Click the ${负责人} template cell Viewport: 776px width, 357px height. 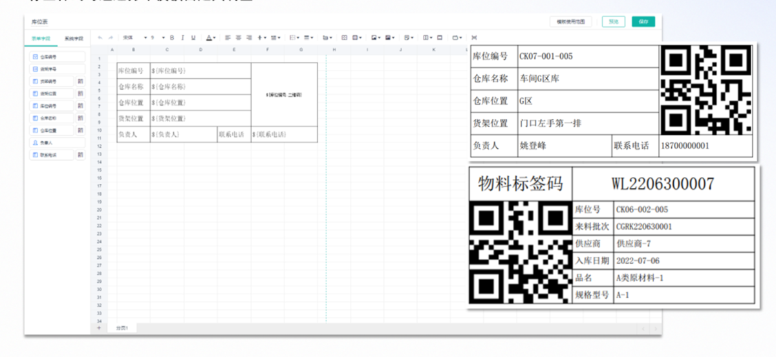184,134
